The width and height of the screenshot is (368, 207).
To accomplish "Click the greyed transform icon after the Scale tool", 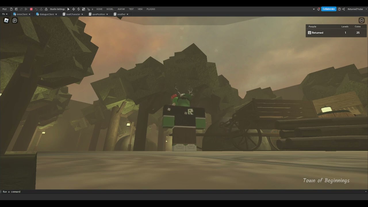I will tap(89, 9).
